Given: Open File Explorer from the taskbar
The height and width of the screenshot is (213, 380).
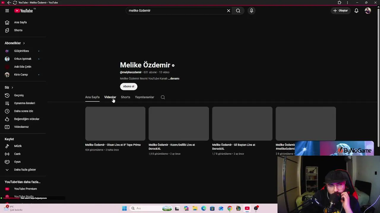Looking at the screenshot, I should (x=195, y=208).
